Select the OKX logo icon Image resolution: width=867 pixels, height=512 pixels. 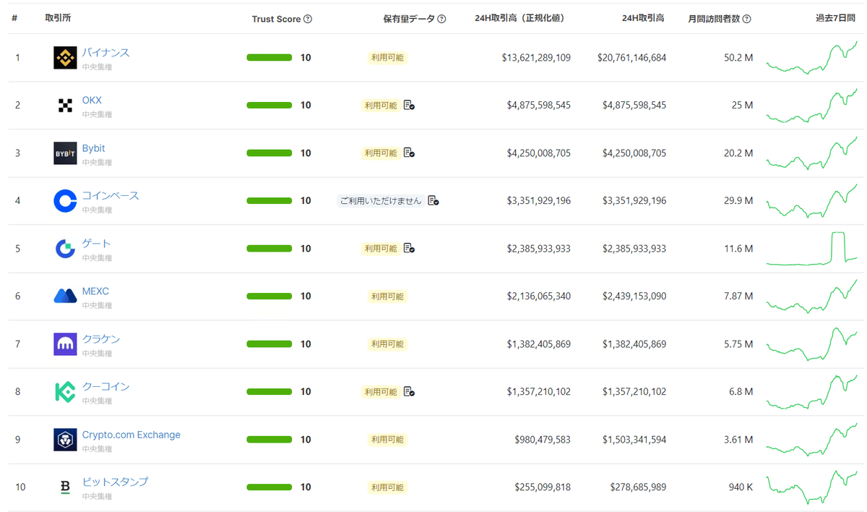(65, 105)
